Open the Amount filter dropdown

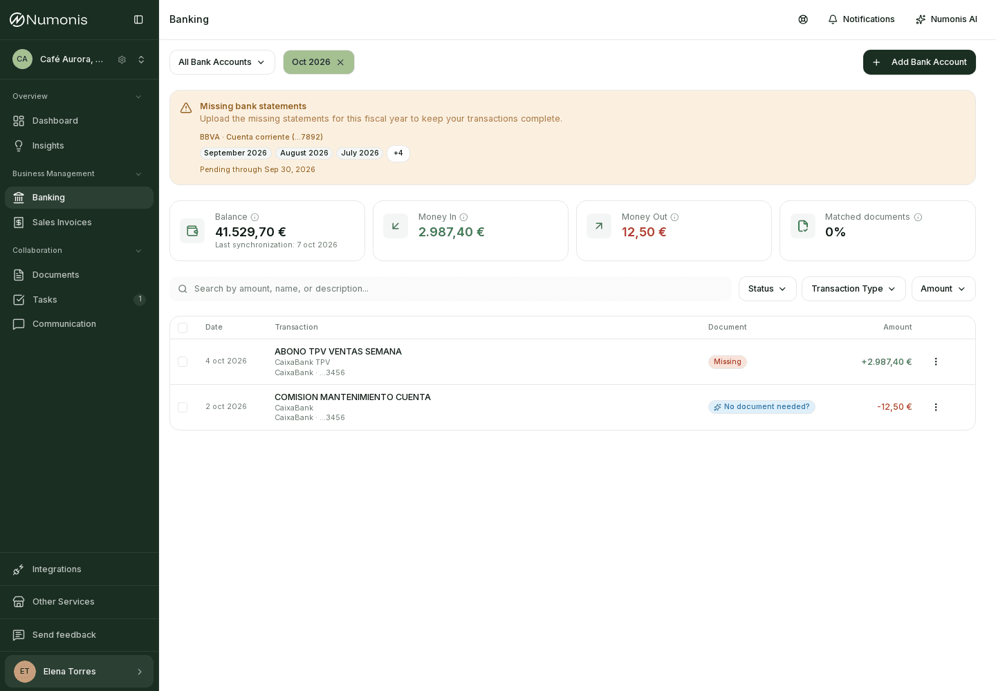point(943,289)
